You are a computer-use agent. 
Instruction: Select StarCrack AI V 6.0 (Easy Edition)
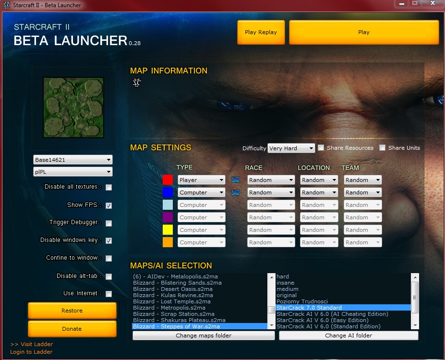pos(343,320)
